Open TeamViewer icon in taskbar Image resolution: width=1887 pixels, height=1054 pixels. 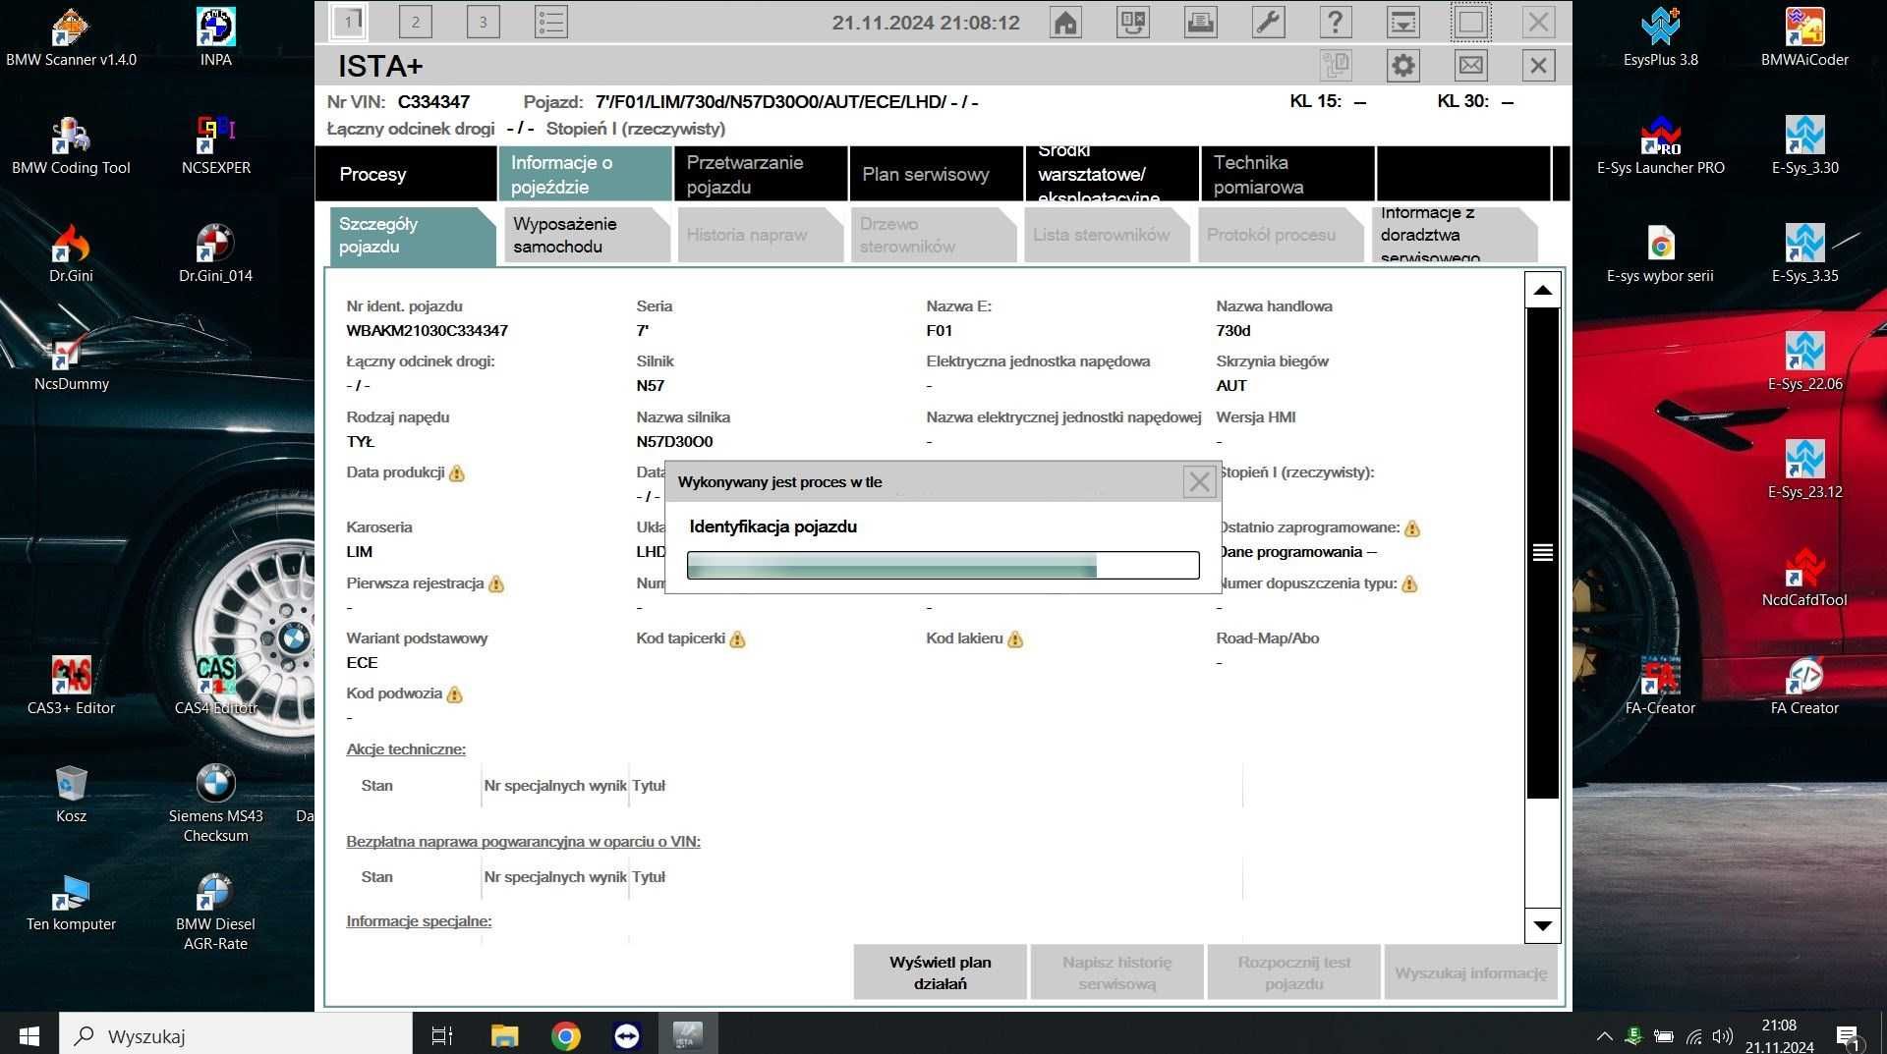coord(626,1035)
